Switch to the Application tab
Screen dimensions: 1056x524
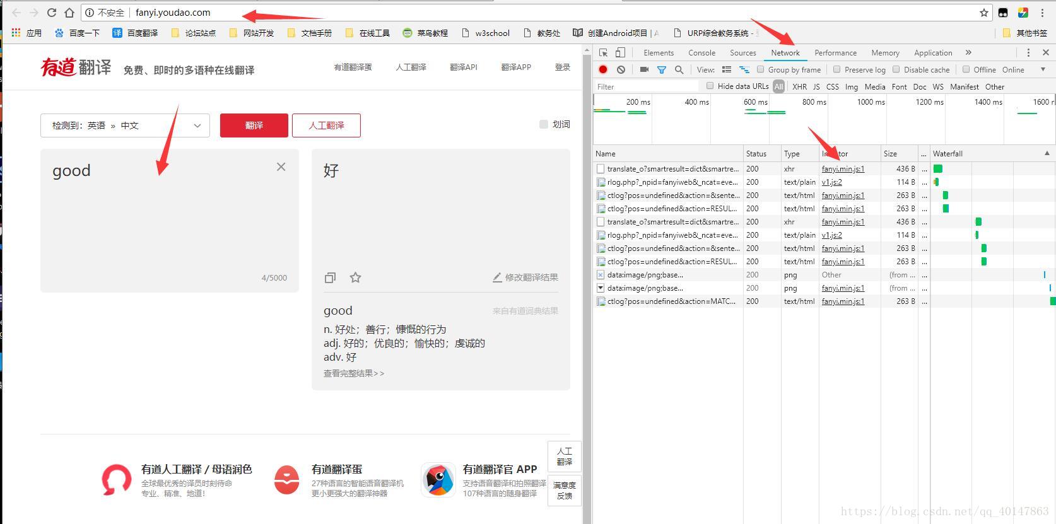pyautogui.click(x=933, y=53)
